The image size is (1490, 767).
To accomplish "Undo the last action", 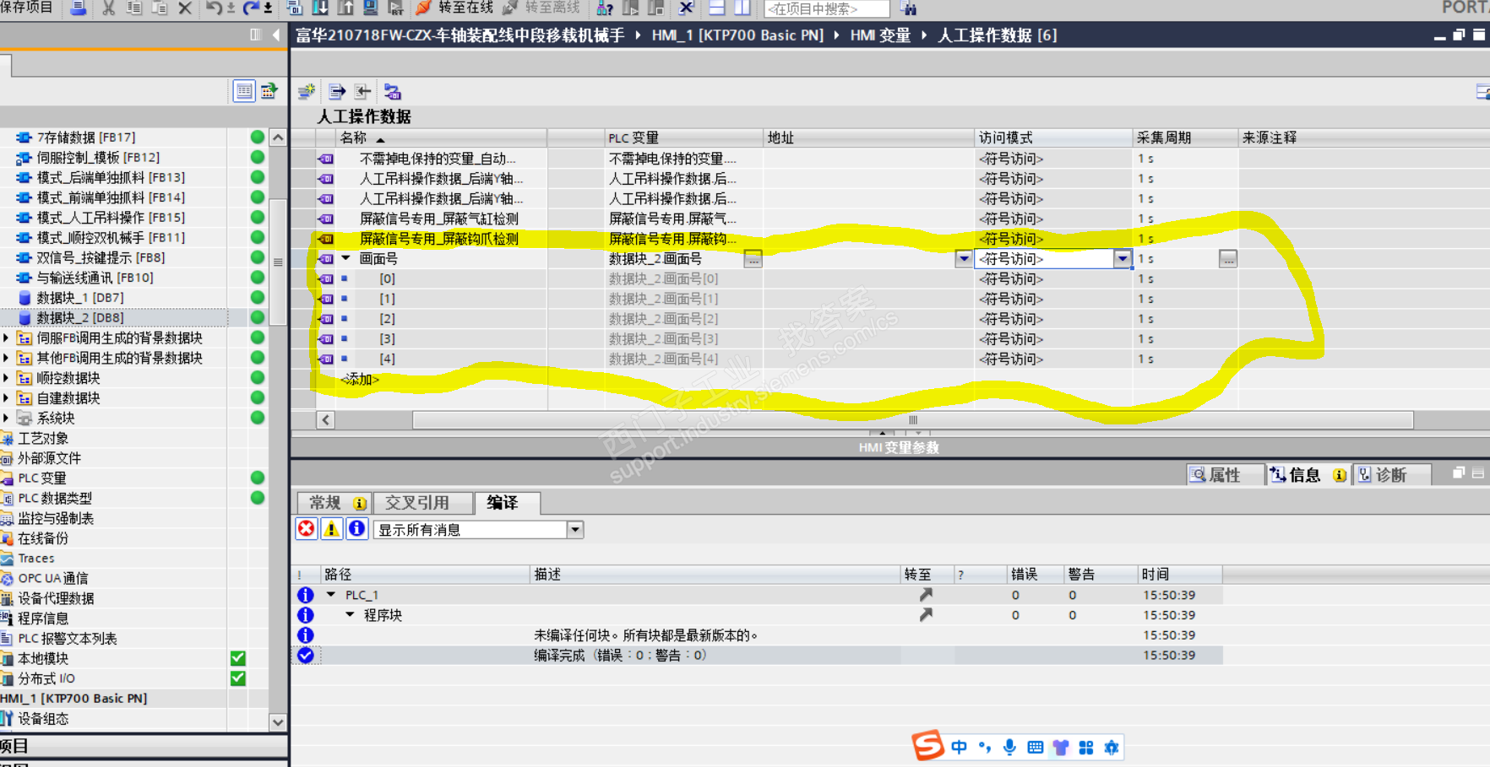I will (x=214, y=8).
